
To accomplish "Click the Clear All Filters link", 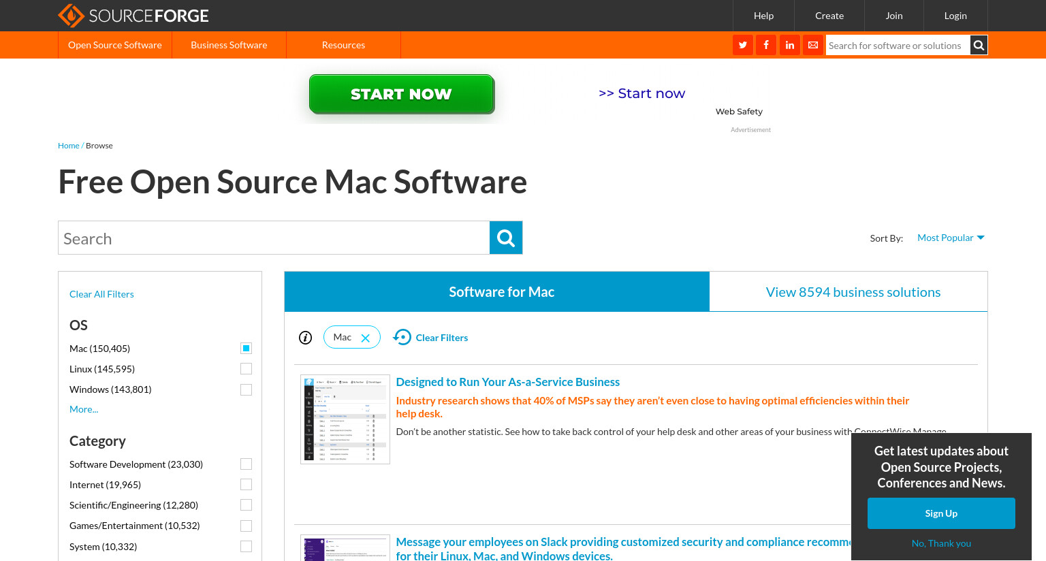I will [x=101, y=294].
